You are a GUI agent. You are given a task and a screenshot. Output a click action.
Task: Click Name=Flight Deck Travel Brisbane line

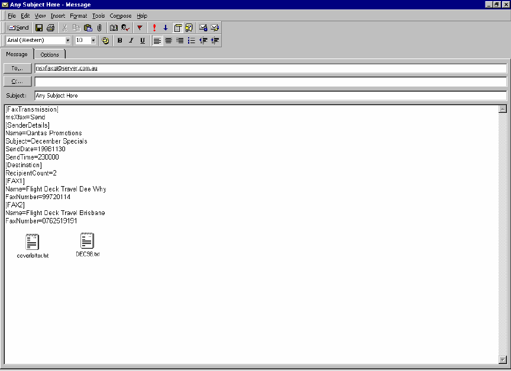point(55,213)
